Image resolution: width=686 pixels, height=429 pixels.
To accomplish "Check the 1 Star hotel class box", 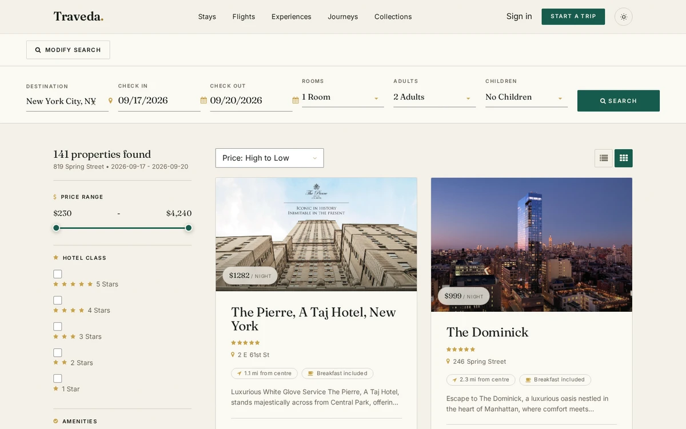I will tap(58, 379).
